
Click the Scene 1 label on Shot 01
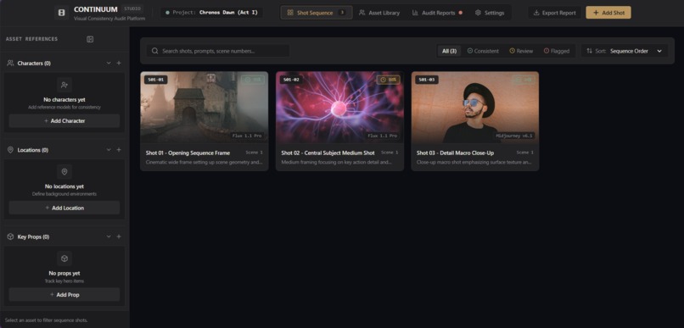[255, 153]
